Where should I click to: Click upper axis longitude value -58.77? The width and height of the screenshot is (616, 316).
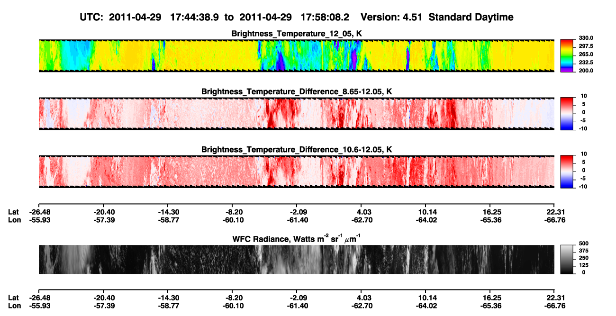(168, 220)
